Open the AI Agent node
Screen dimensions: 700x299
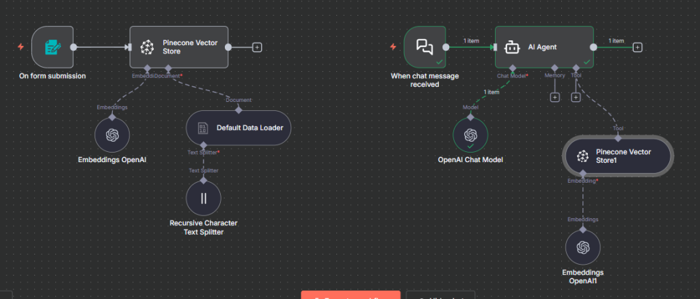click(543, 47)
